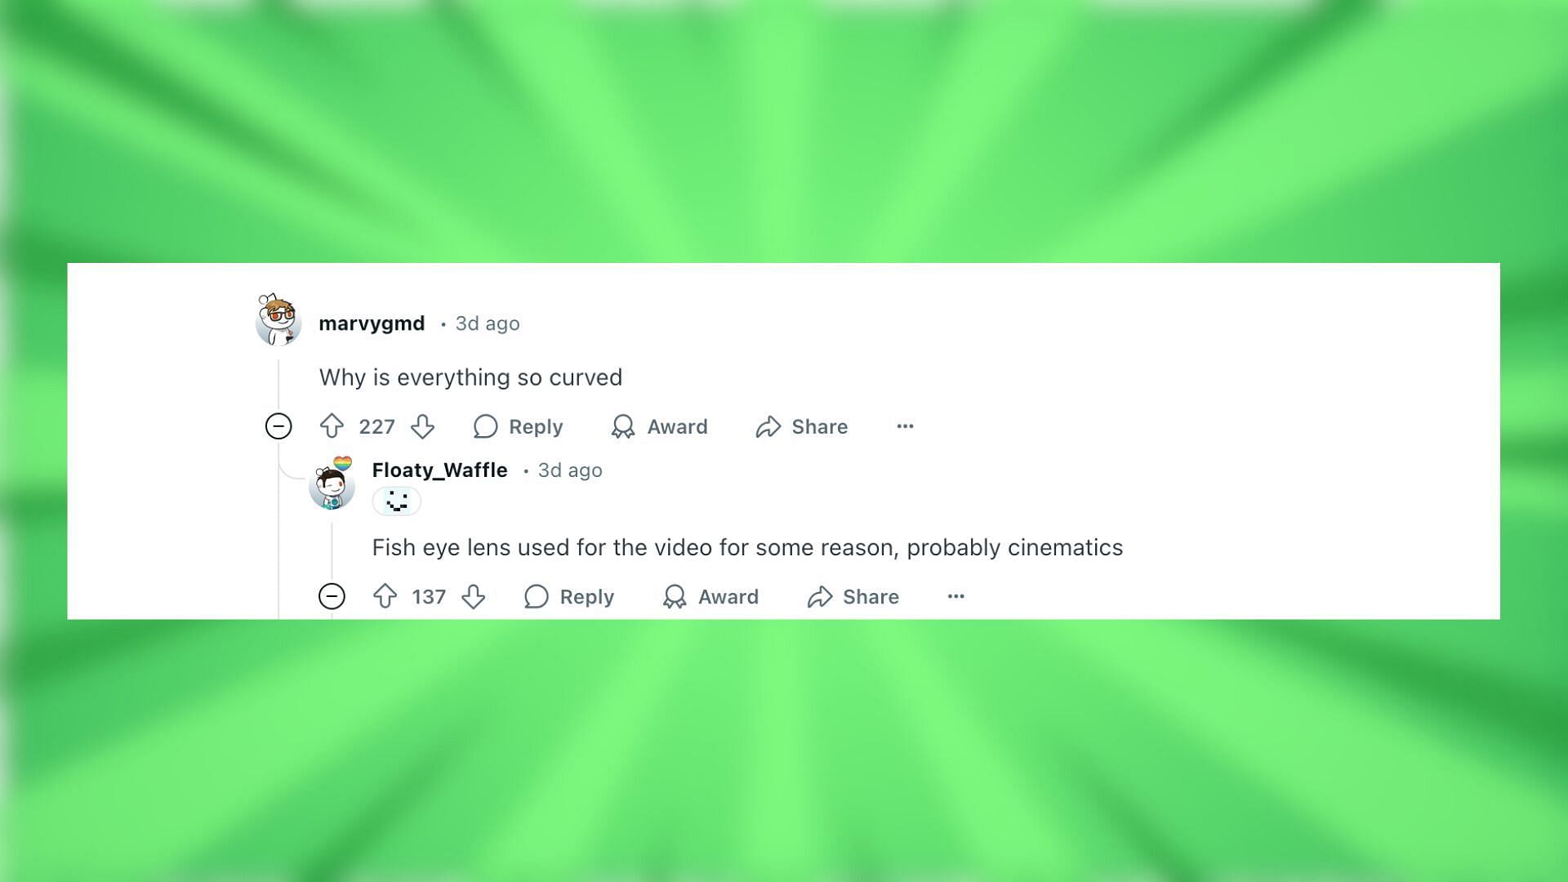
Task: Click the downvote arrow on Floaty_Waffle comment
Action: [x=474, y=597]
